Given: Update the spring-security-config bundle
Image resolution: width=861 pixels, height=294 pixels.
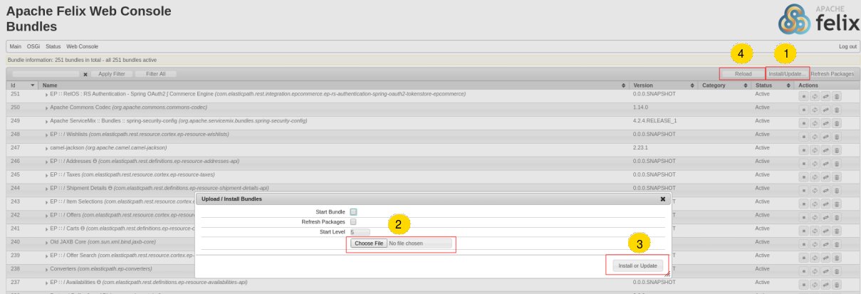Looking at the screenshot, I should pyautogui.click(x=825, y=122).
